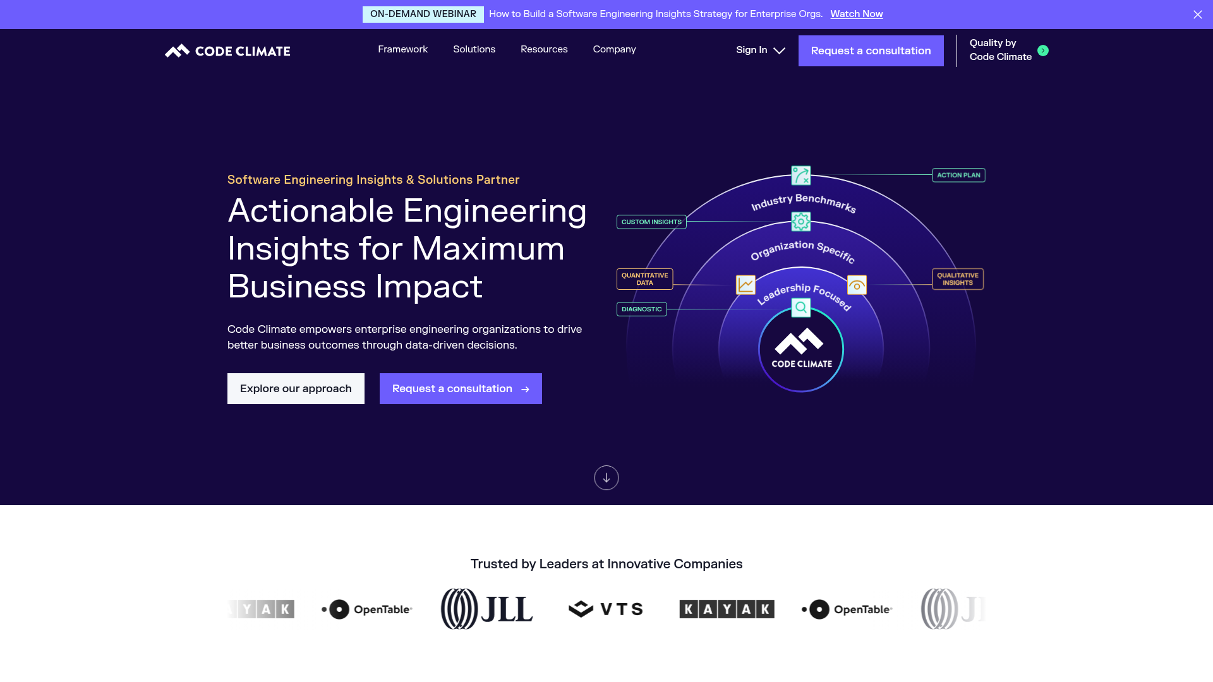The height and width of the screenshot is (682, 1213).
Task: Click the line chart icon in the diagram
Action: click(744, 285)
